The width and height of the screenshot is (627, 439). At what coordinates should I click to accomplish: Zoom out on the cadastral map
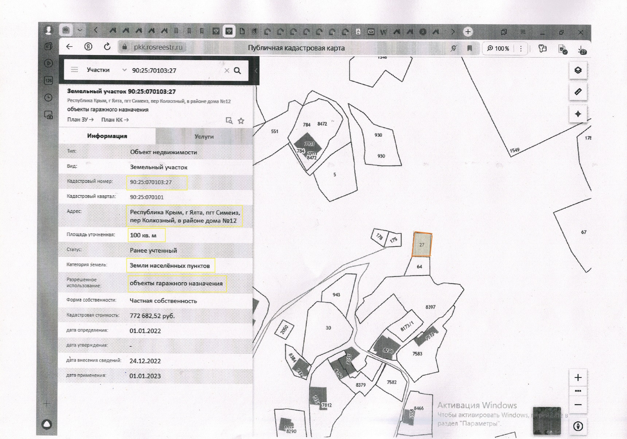coord(578,405)
